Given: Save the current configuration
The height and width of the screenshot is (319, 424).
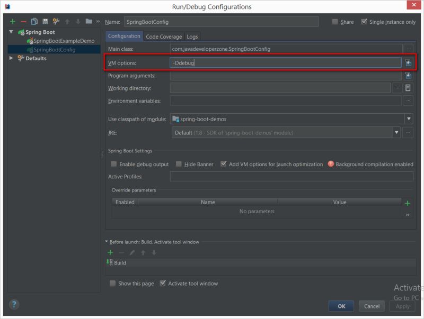Looking at the screenshot, I should 46,21.
